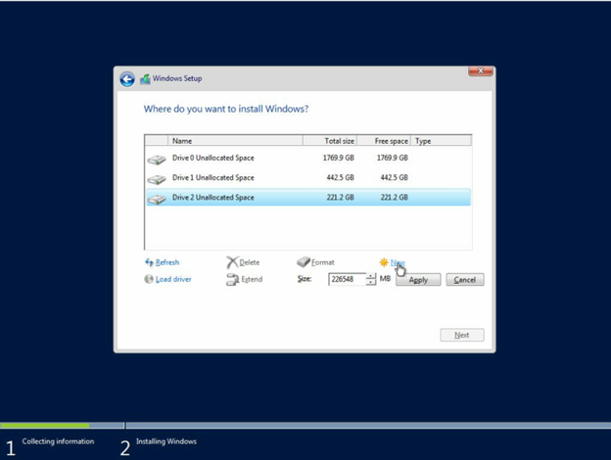Click the Drive 2 disk icon
Screen dimensions: 611x460
tap(157, 199)
